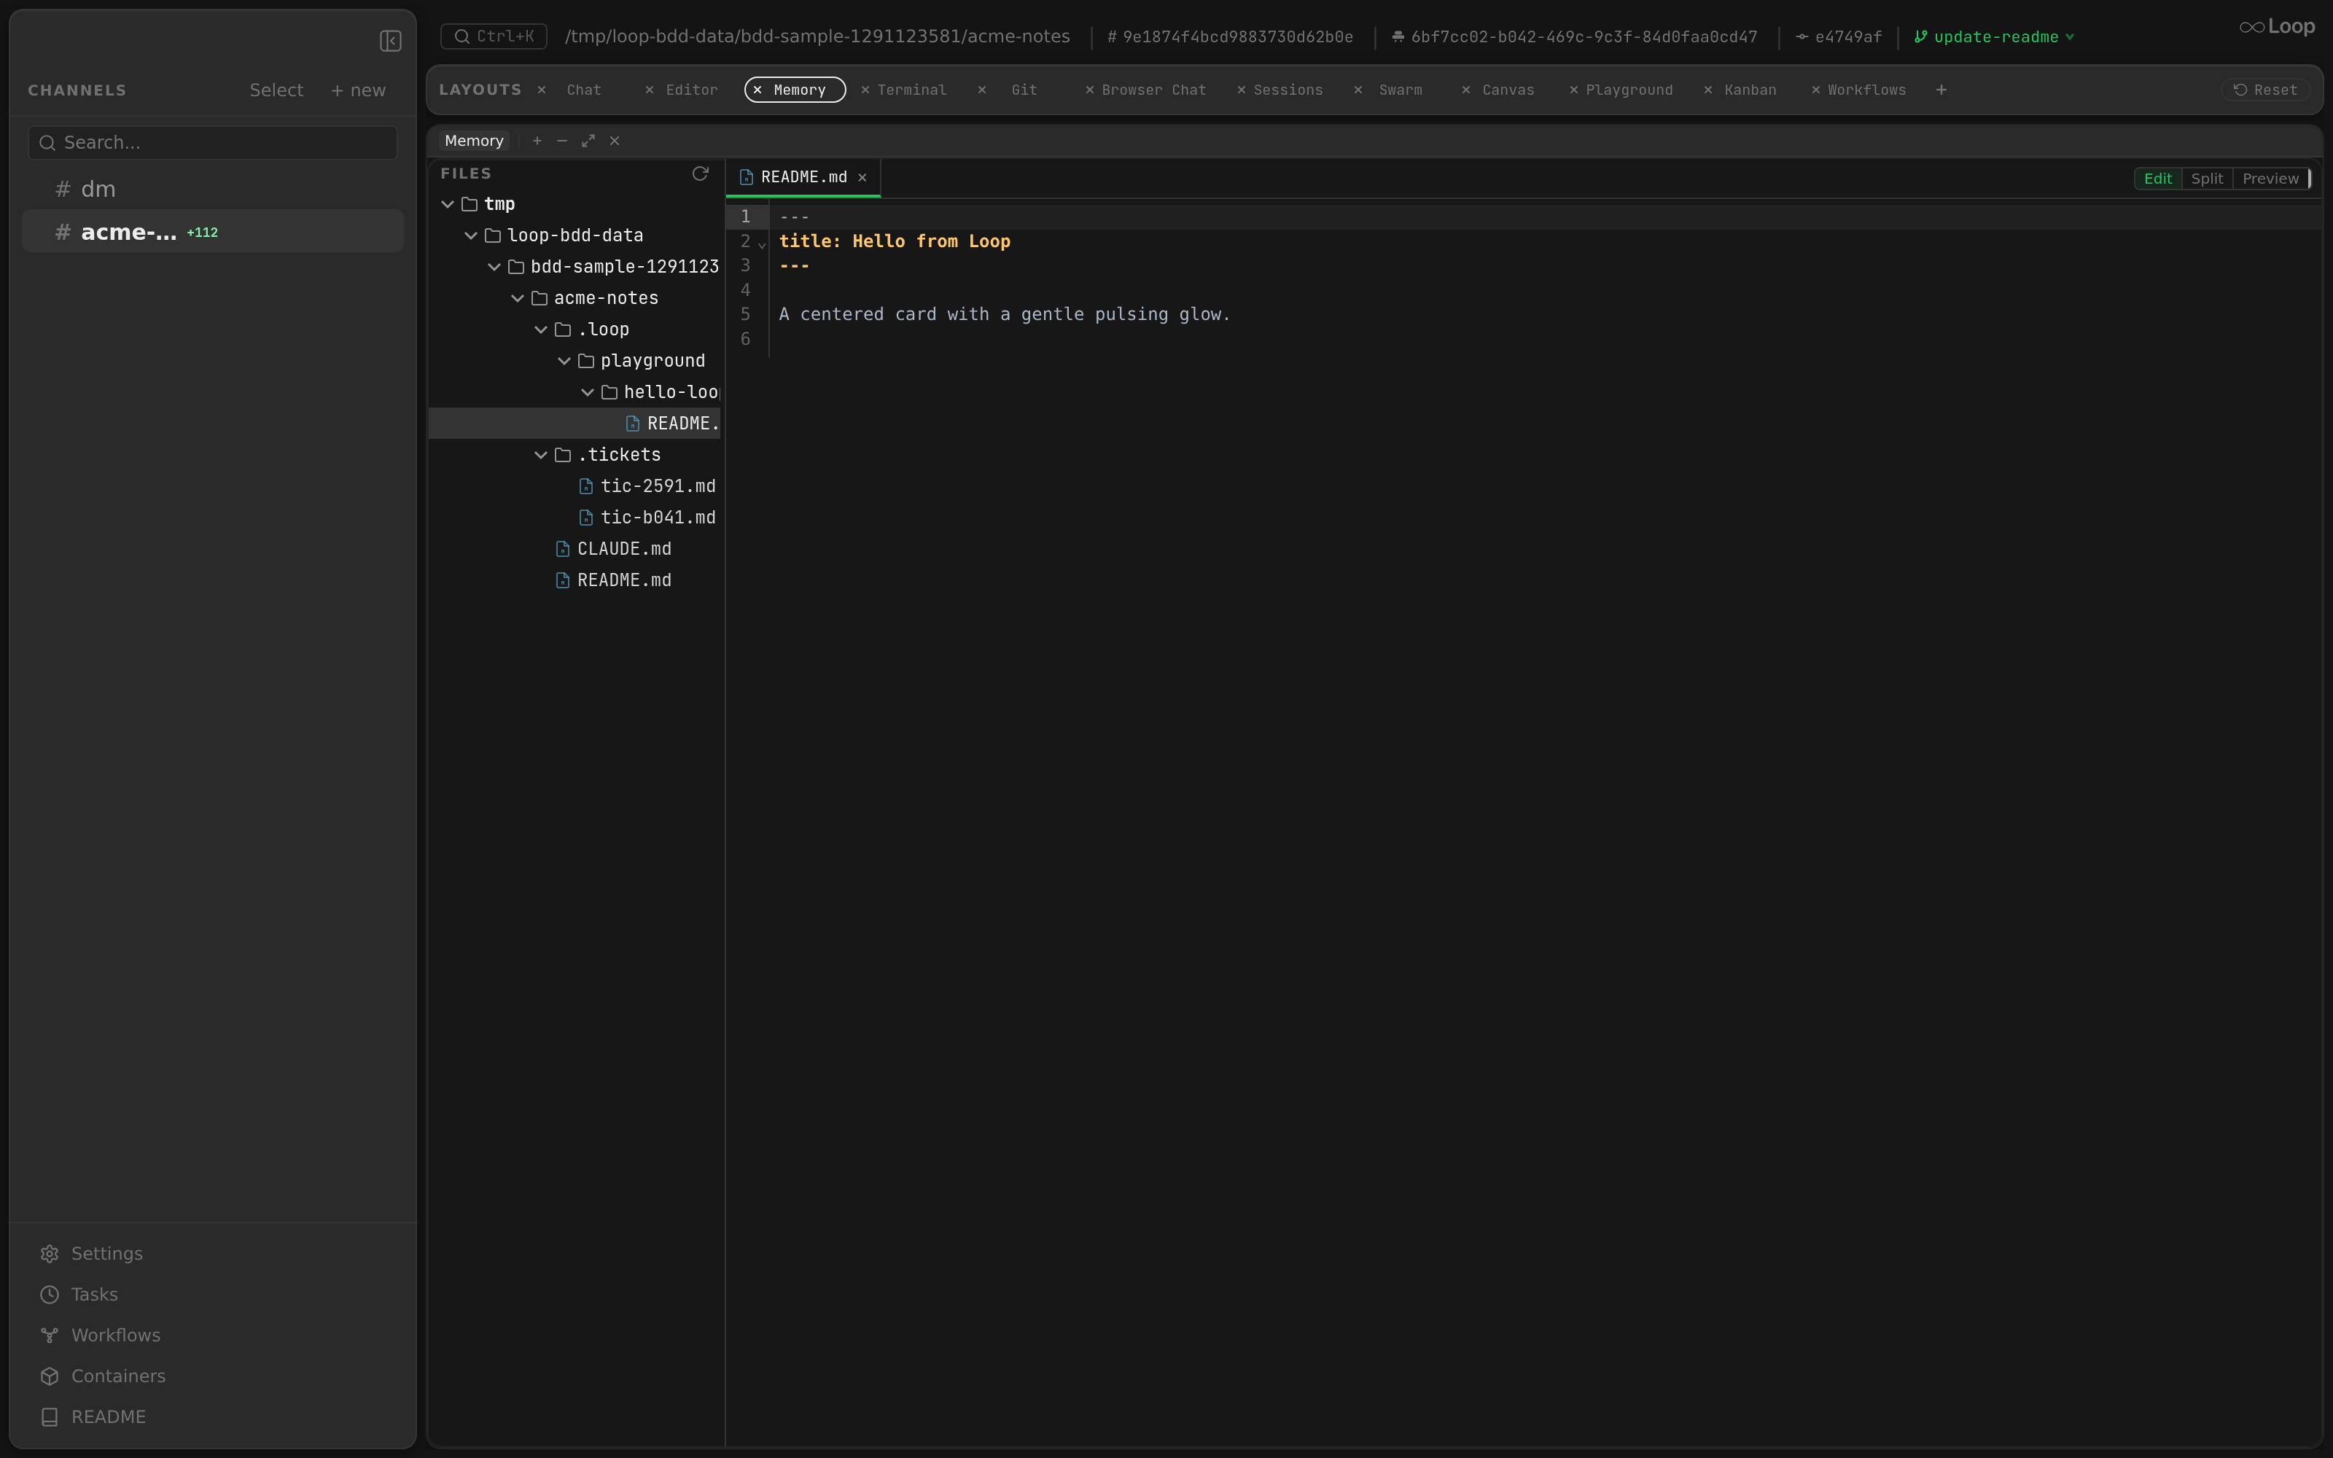Click the session ID 9e1874f4bcd9883730d62b0e
The image size is (2333, 1458).
tap(1229, 36)
